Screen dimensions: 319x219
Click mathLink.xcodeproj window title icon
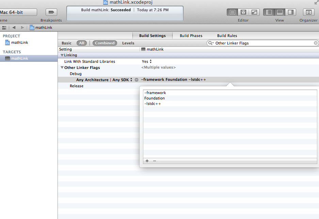106,2
